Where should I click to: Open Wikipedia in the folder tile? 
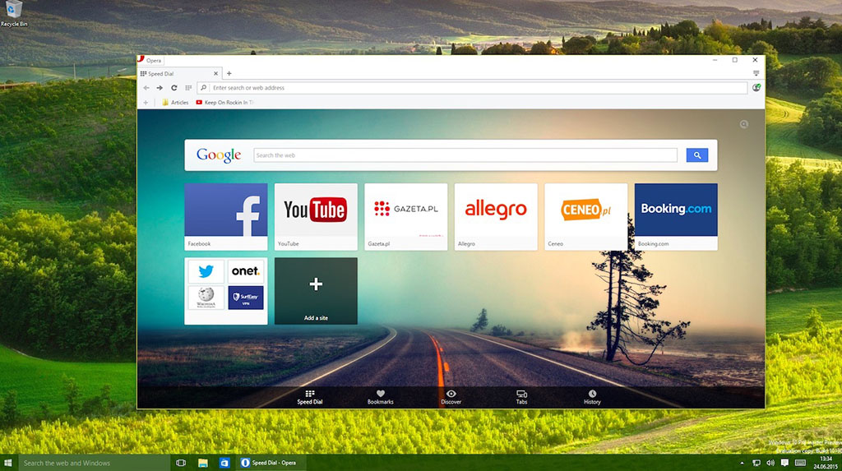pyautogui.click(x=206, y=298)
